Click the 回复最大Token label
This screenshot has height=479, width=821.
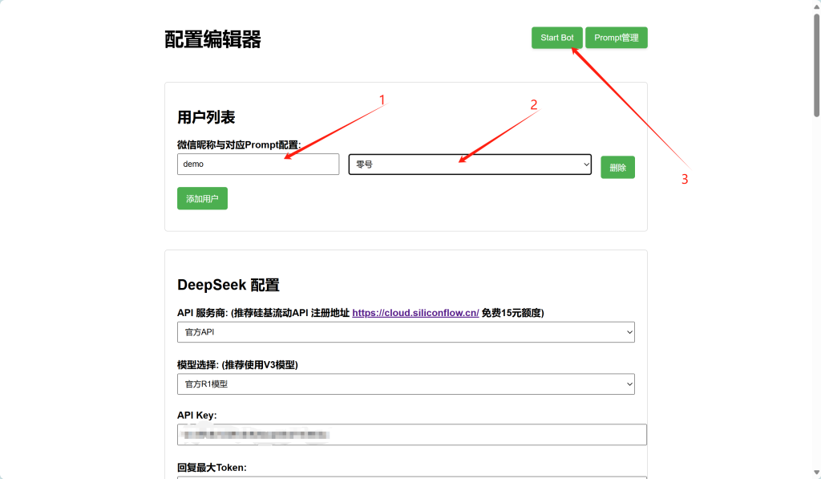(212, 468)
